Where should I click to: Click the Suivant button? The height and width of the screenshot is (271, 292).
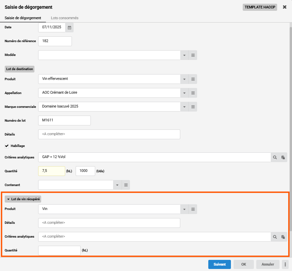219,265
